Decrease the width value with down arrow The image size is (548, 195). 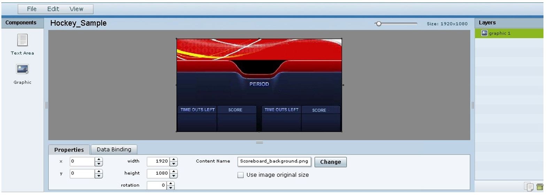(x=174, y=164)
